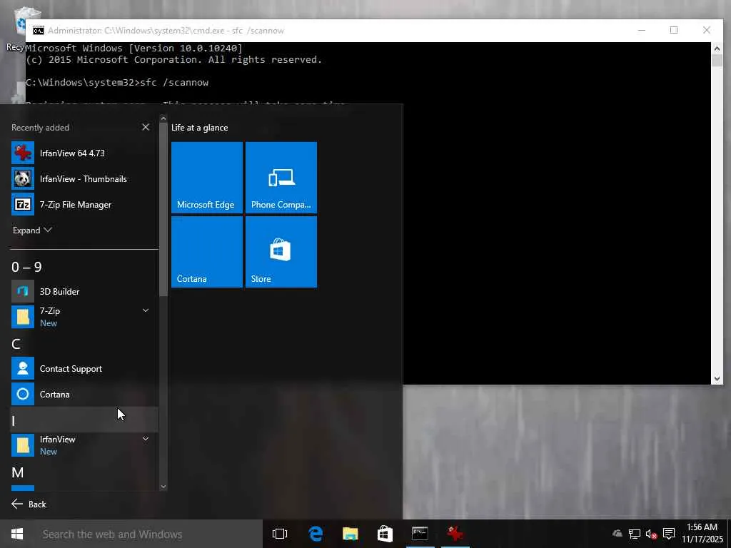Click the 7-Zip folder icon

pyautogui.click(x=23, y=317)
